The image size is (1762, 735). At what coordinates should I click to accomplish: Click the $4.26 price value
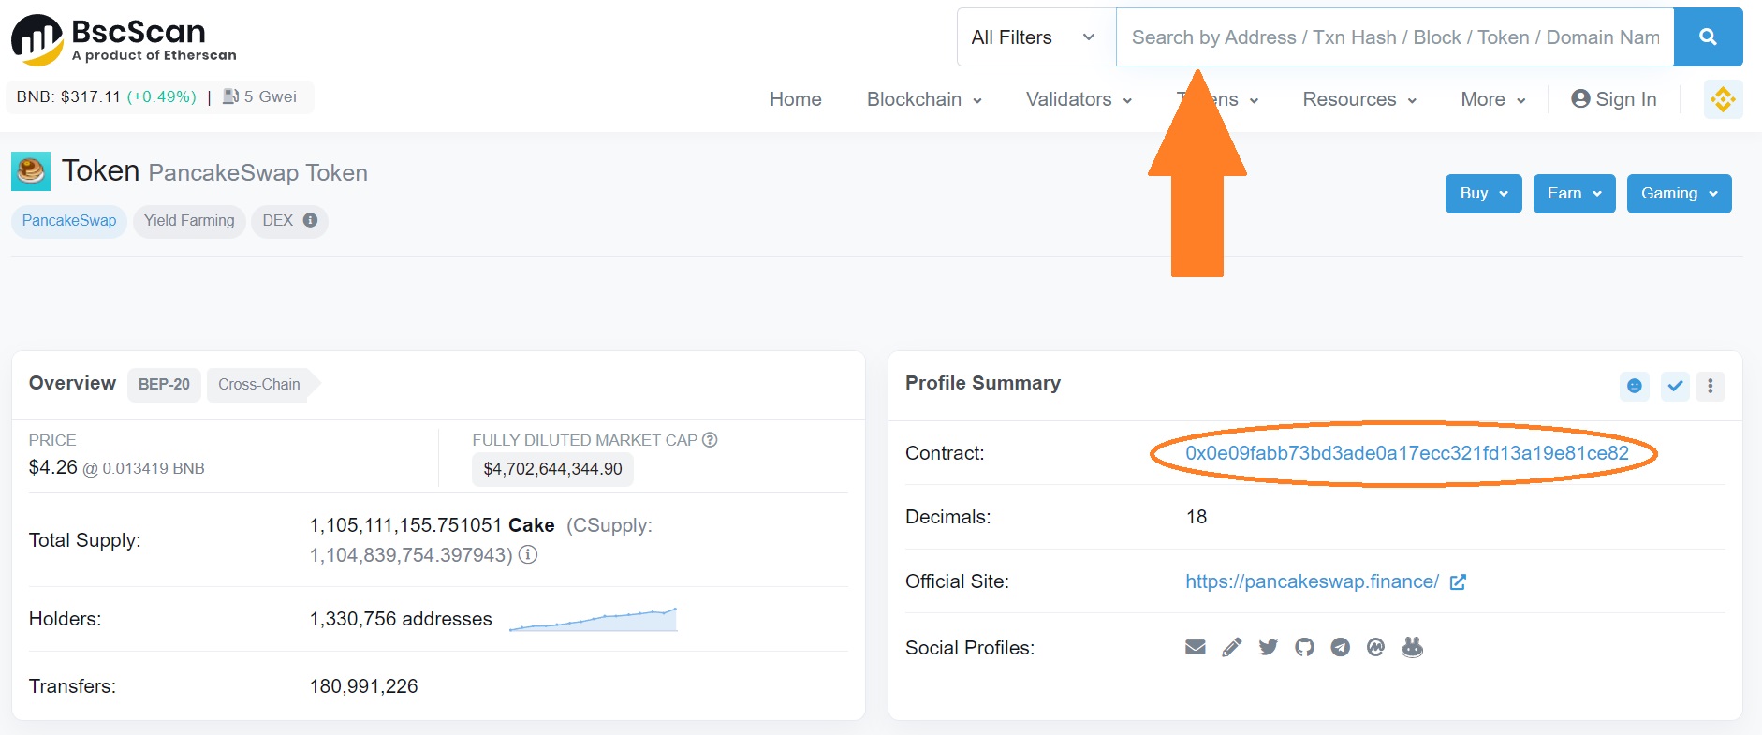(53, 467)
